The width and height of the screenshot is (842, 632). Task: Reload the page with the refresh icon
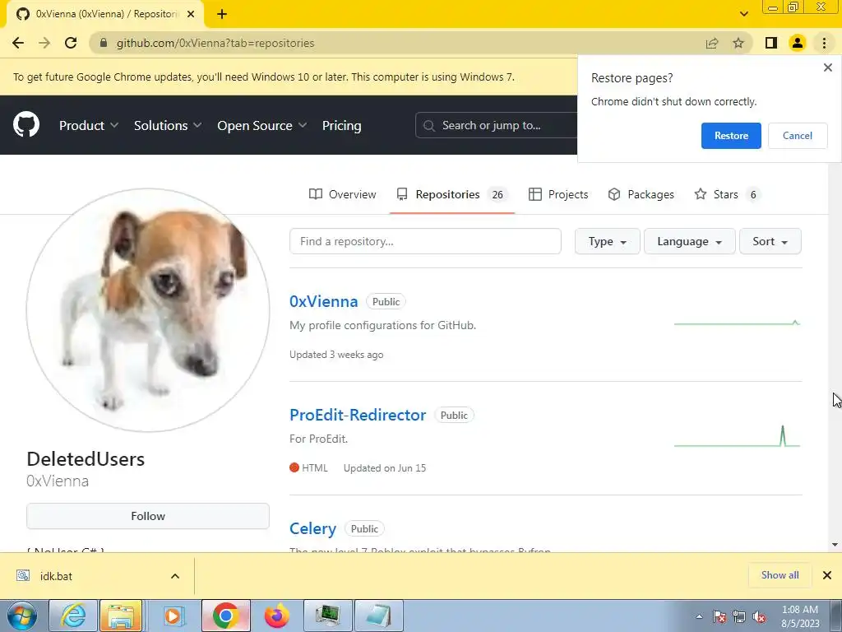pos(71,43)
